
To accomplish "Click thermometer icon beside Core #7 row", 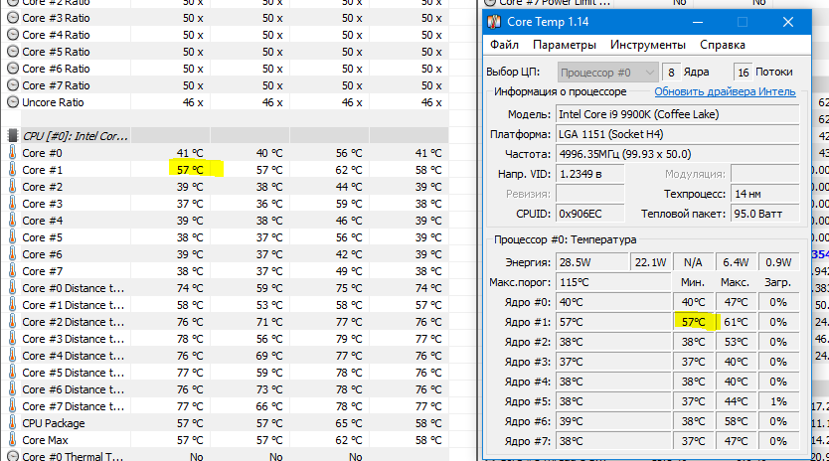I will coord(12,271).
